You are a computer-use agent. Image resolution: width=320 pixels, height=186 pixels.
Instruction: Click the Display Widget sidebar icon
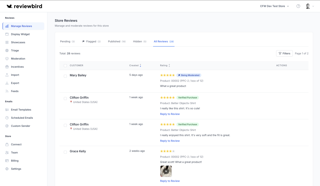click(x=7, y=34)
